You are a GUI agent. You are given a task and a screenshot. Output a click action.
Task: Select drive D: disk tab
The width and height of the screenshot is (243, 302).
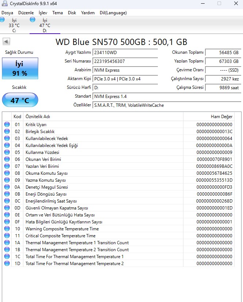(45, 25)
